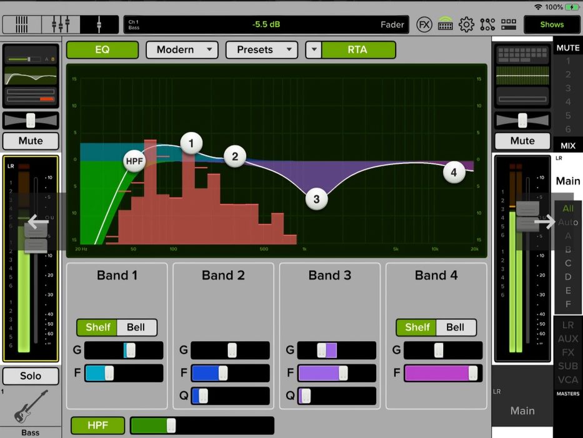Toggle the RTA display button
The image size is (583, 438).
tap(357, 49)
